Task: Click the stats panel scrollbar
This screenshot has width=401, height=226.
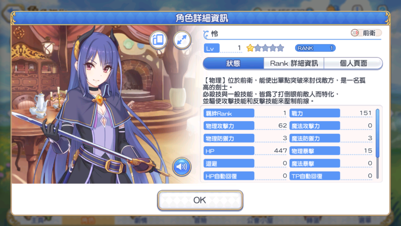Action: tap(378, 143)
